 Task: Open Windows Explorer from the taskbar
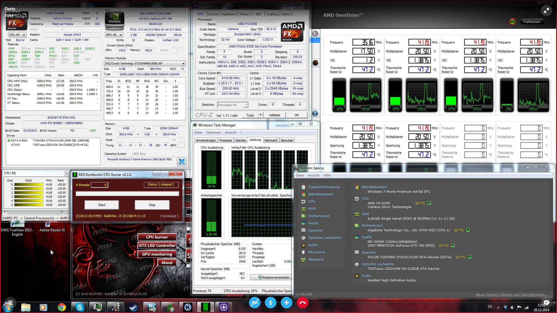click(x=26, y=307)
